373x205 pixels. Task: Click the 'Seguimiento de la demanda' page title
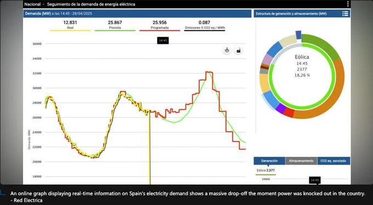coord(91,4)
